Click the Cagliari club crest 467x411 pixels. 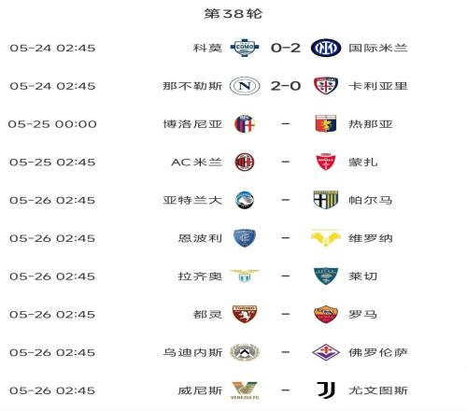pos(326,86)
